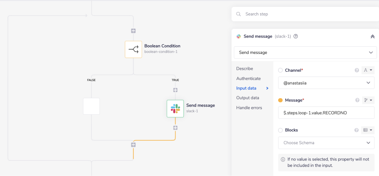Select the Blocks radio button
Screen dimensions: 379x176
[x=280, y=130]
